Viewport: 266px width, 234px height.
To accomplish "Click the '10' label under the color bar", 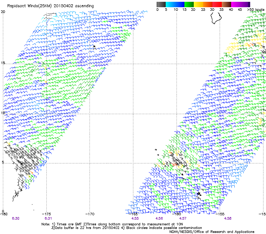I will pyautogui.click(x=176, y=10).
